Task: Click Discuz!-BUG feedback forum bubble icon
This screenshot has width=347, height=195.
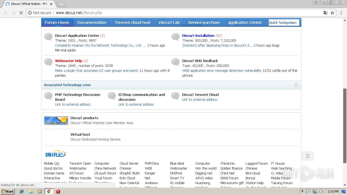Action: pos(175,62)
